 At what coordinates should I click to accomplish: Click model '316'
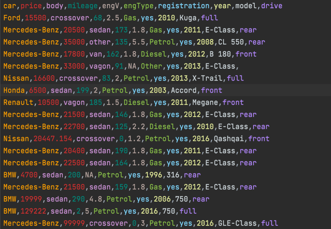pos(173,175)
